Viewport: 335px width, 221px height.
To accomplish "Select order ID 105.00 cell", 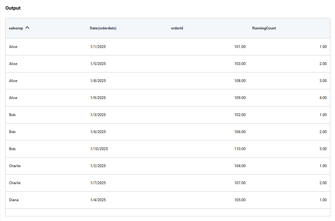I will pos(240,200).
